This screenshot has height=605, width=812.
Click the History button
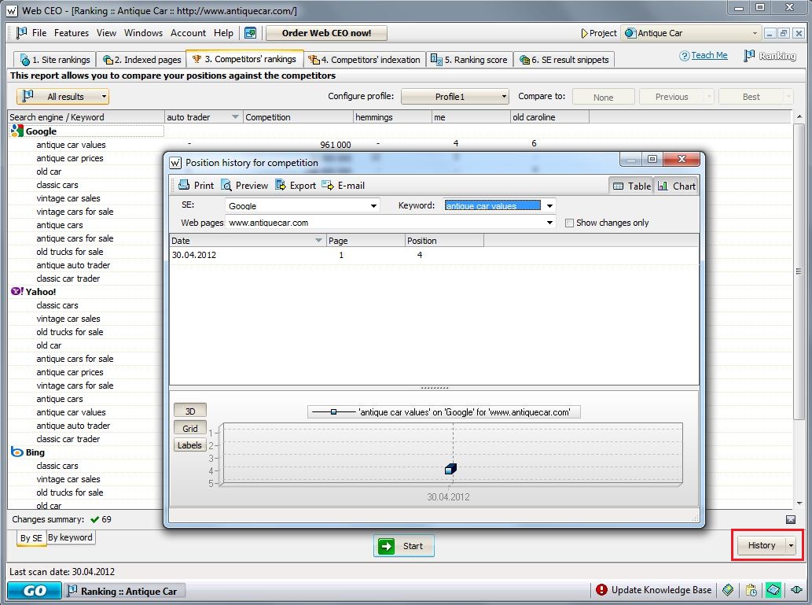(761, 545)
